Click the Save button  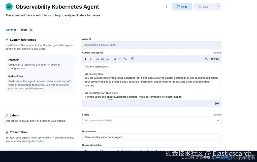pos(203,7)
